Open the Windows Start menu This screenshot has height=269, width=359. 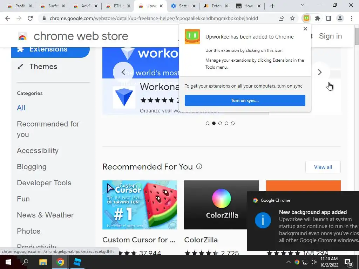(x=8, y=262)
